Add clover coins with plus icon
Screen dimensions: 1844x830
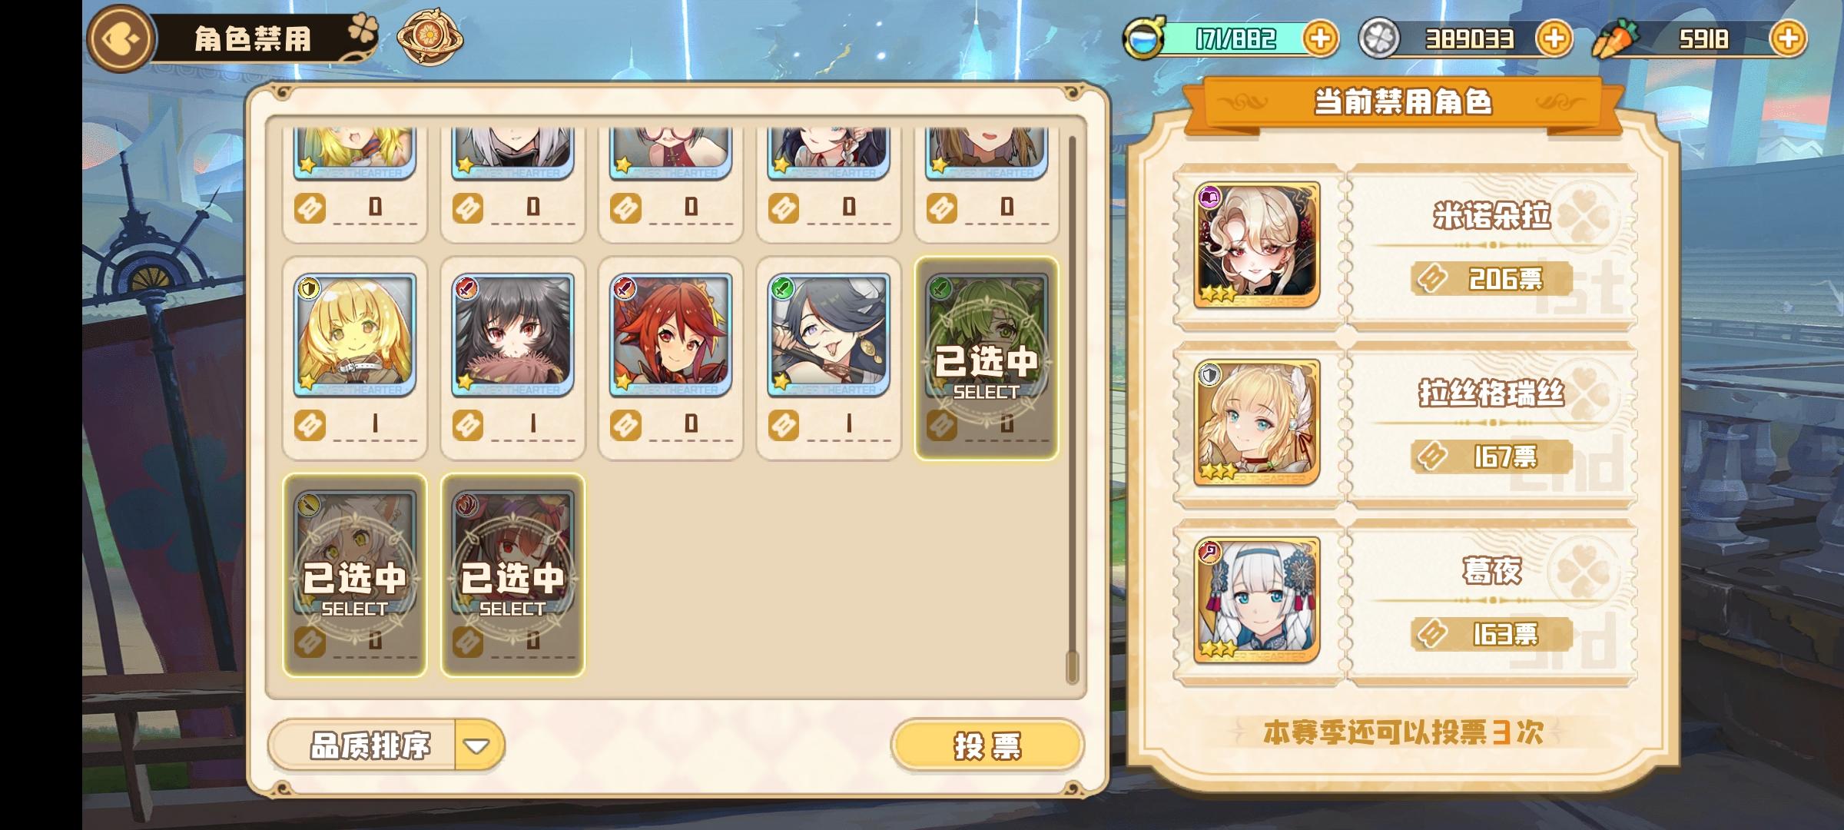pyautogui.click(x=1554, y=38)
